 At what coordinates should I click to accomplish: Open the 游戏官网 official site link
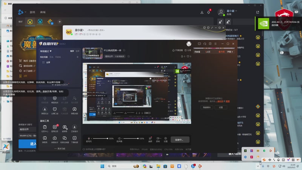(x=27, y=66)
